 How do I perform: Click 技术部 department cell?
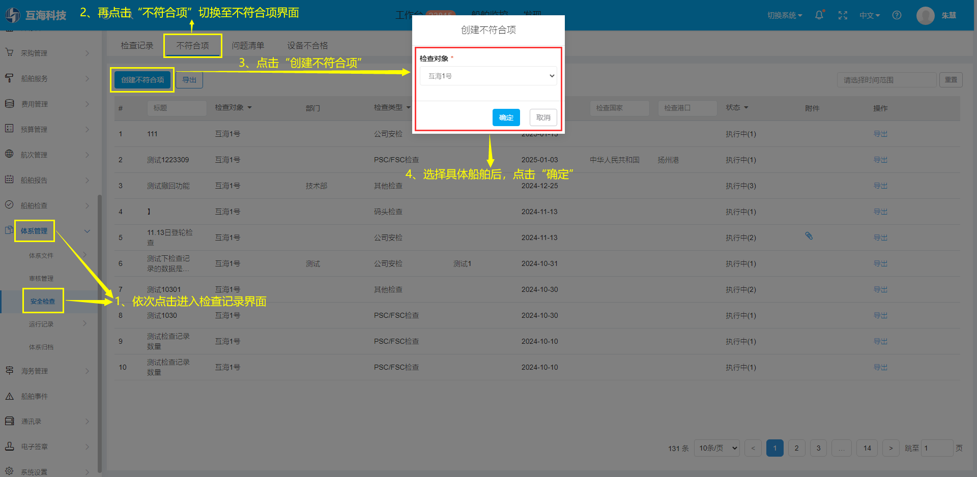317,186
